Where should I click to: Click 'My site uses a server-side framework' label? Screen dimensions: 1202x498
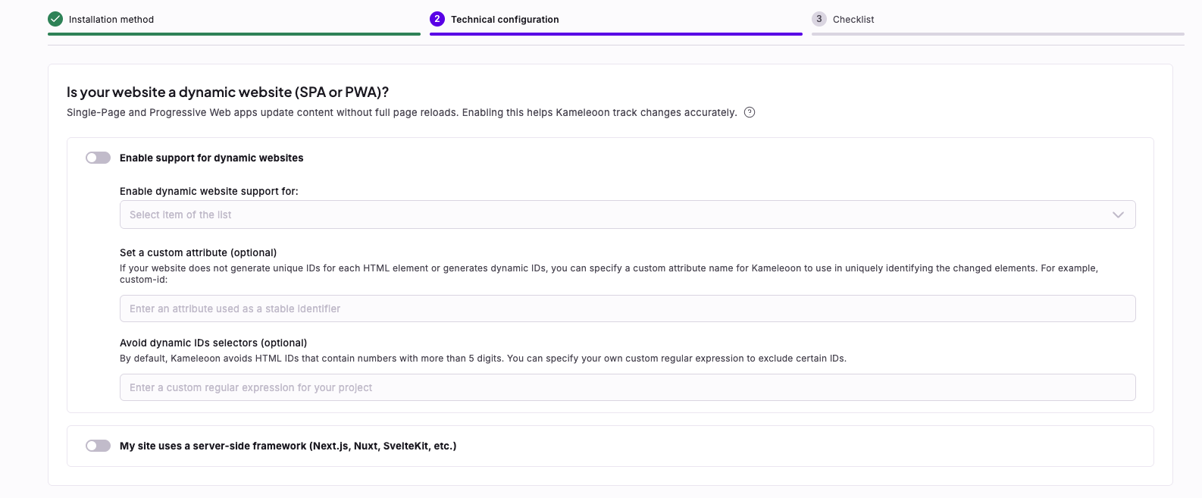[x=288, y=446]
